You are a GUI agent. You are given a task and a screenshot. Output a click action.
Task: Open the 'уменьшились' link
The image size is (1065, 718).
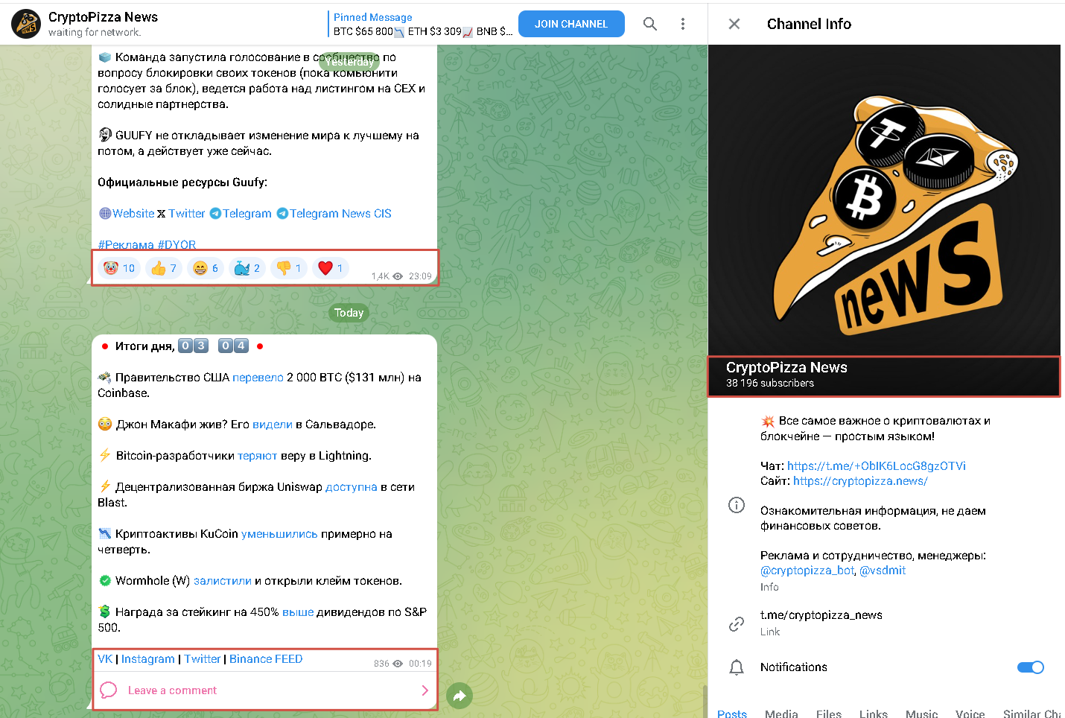tap(279, 534)
